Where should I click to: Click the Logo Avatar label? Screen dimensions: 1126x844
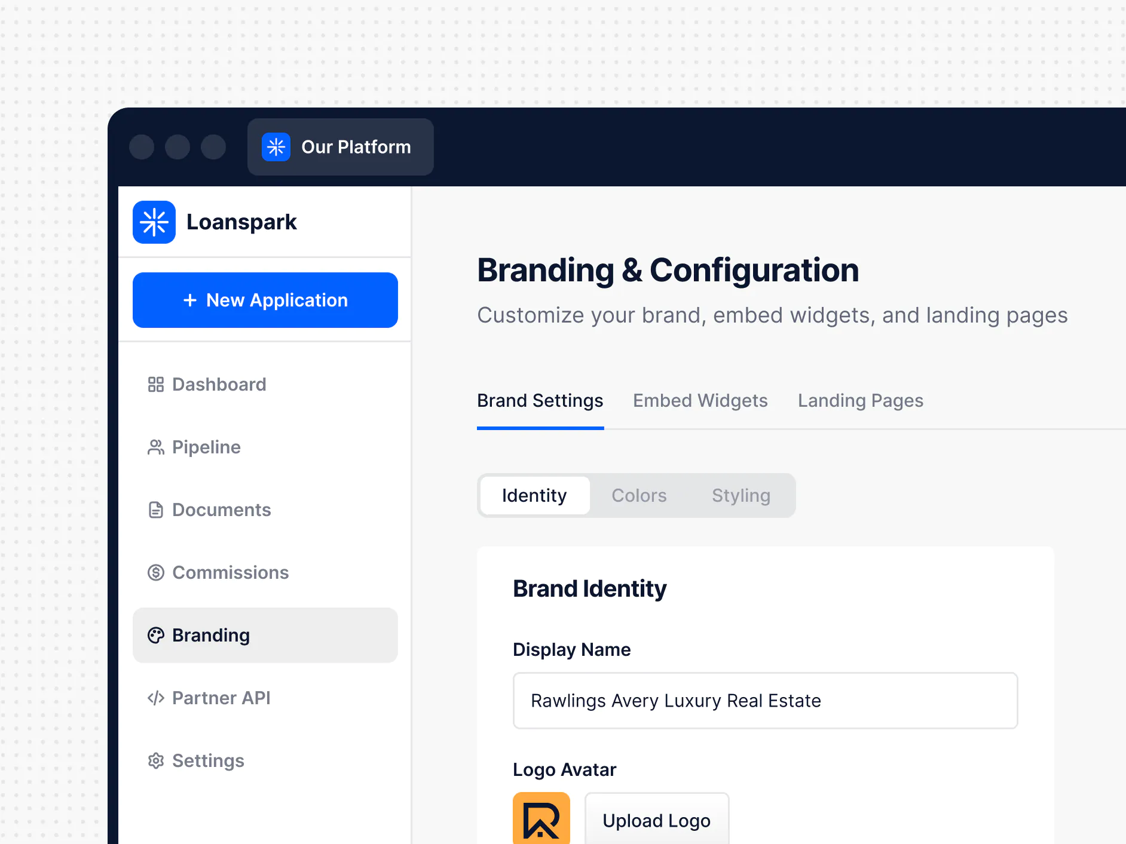pyautogui.click(x=565, y=770)
